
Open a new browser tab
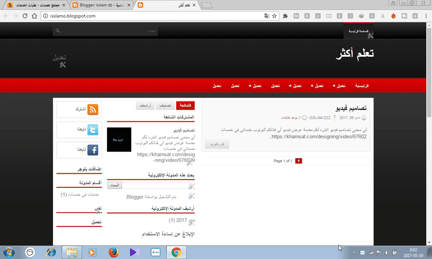[207, 5]
